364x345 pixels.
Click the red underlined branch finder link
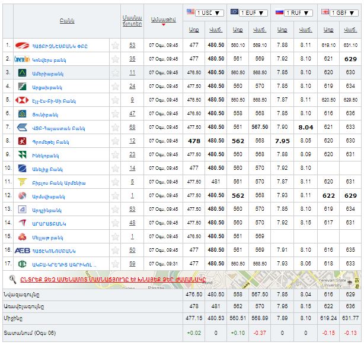pyautogui.click(x=110, y=277)
